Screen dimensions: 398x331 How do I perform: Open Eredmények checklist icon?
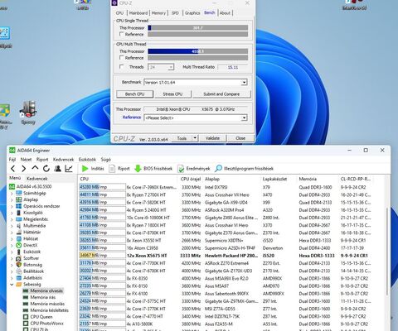pos(181,169)
